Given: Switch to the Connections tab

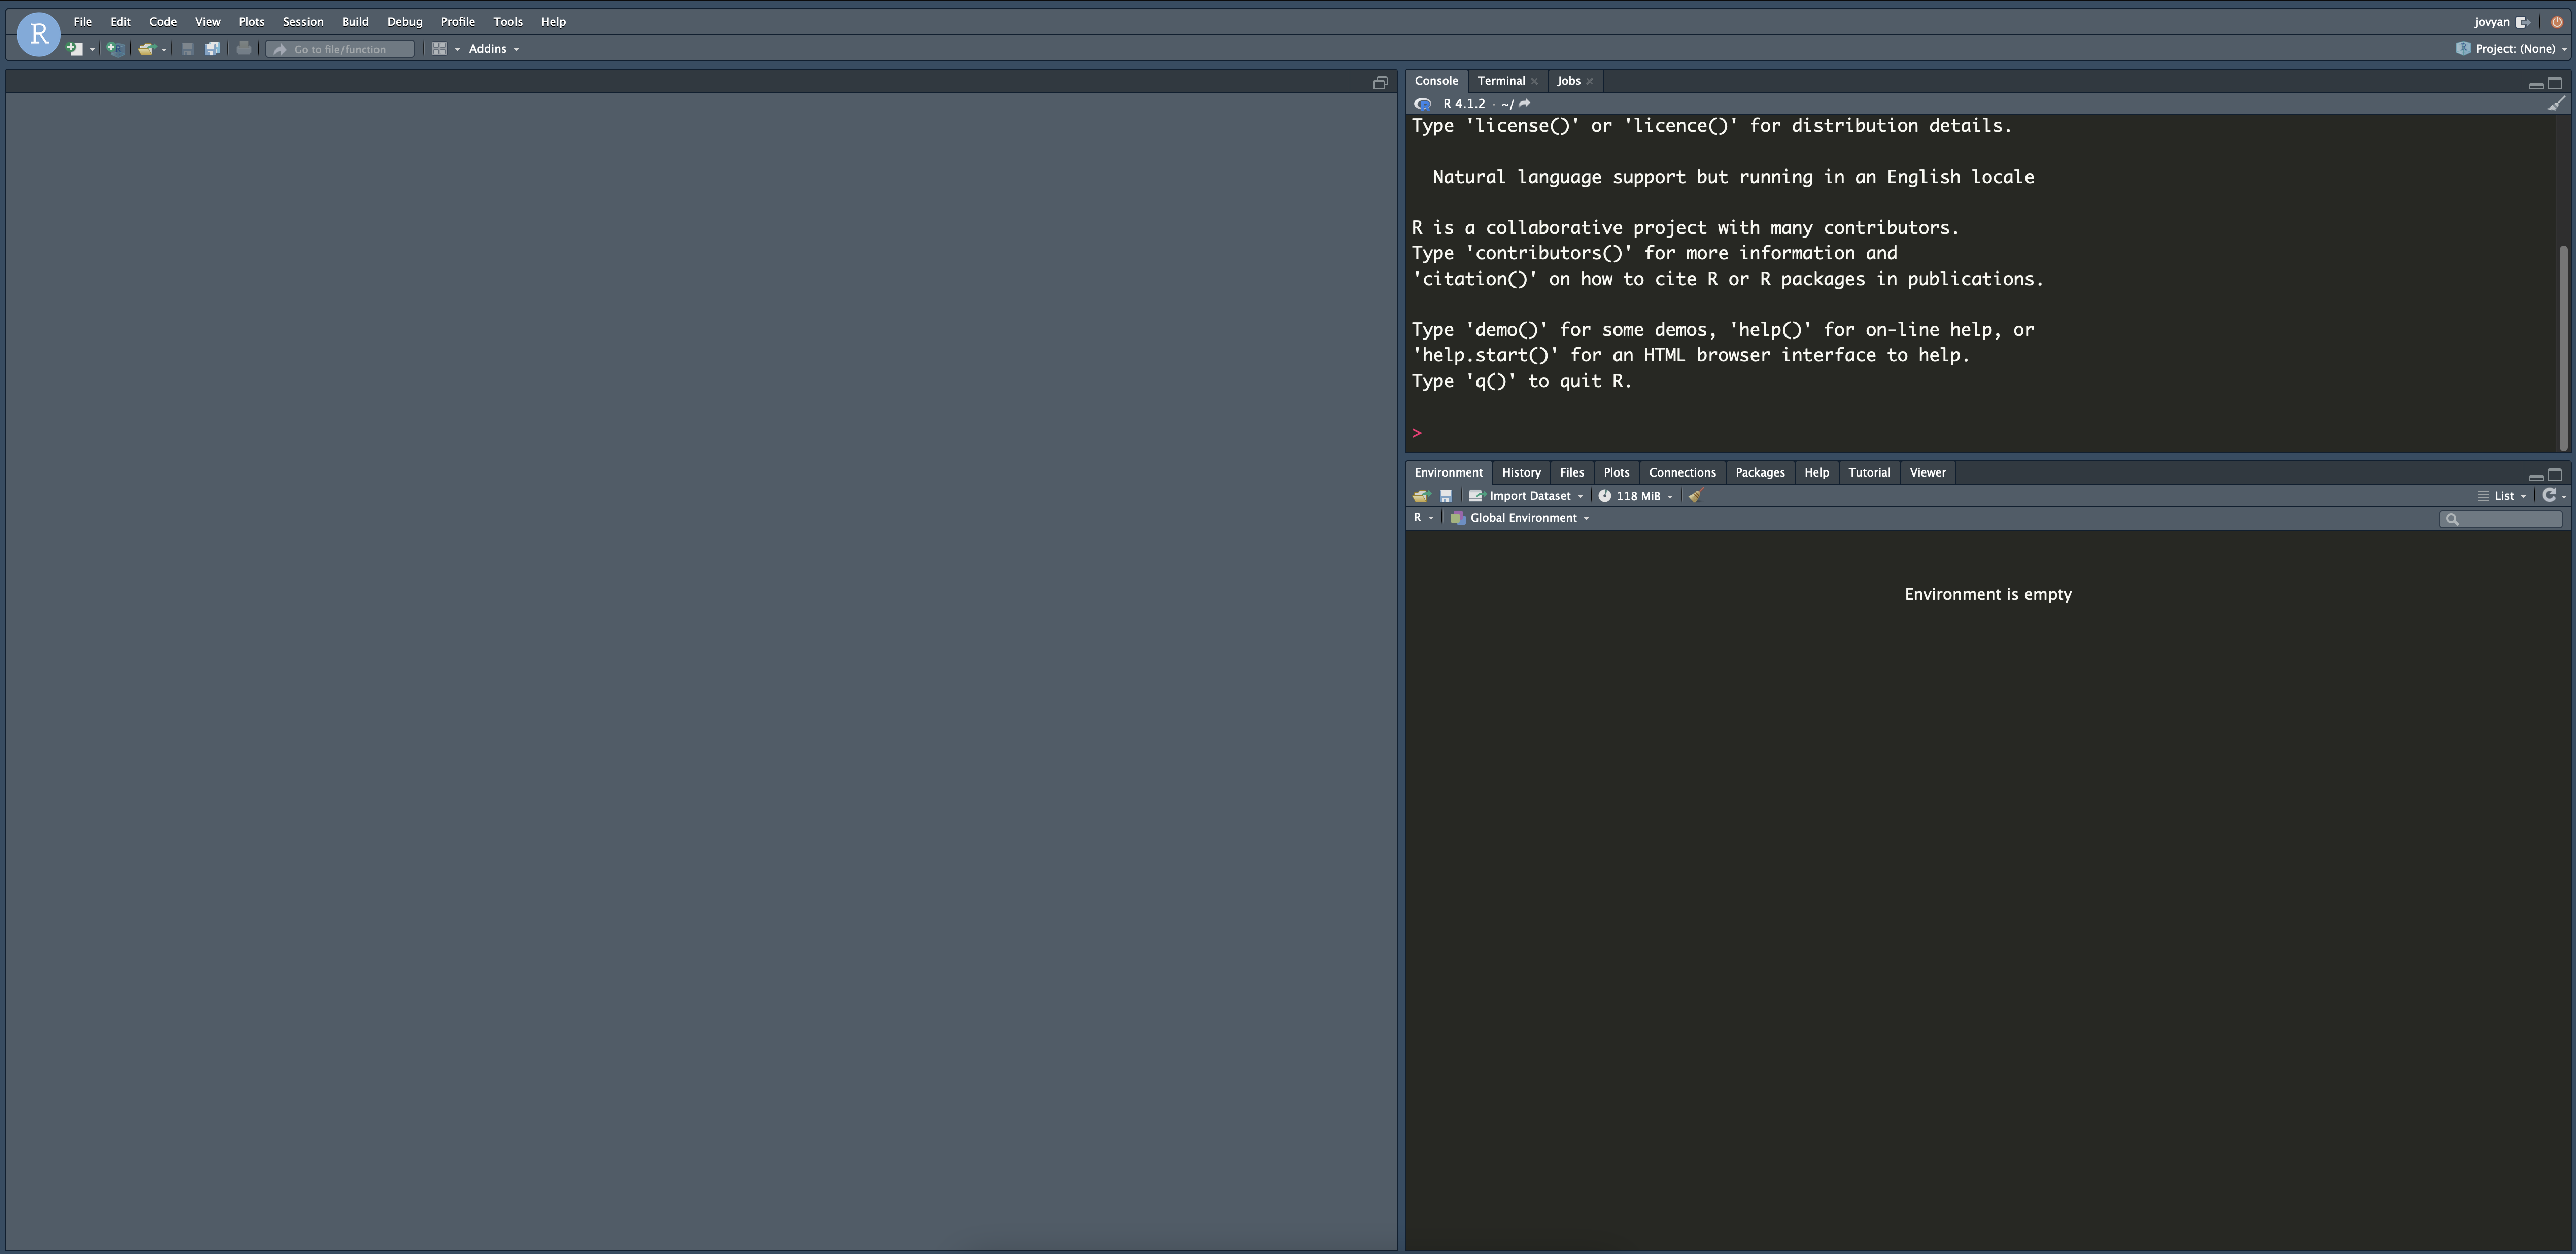Looking at the screenshot, I should point(1682,473).
